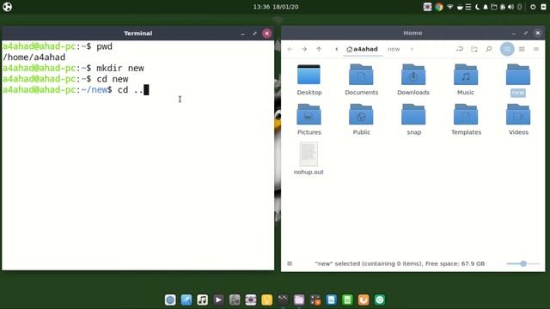The image size is (550, 309).
Task: Maximize the Home file manager window
Action: [x=526, y=33]
